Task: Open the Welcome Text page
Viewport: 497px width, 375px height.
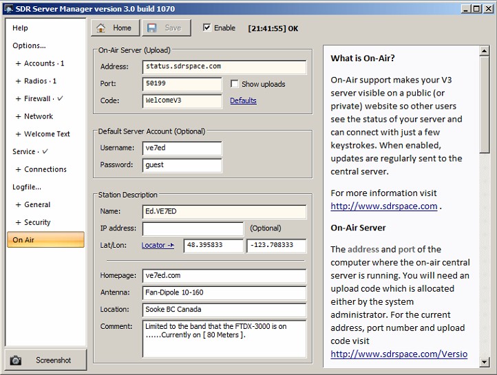Action: point(47,134)
